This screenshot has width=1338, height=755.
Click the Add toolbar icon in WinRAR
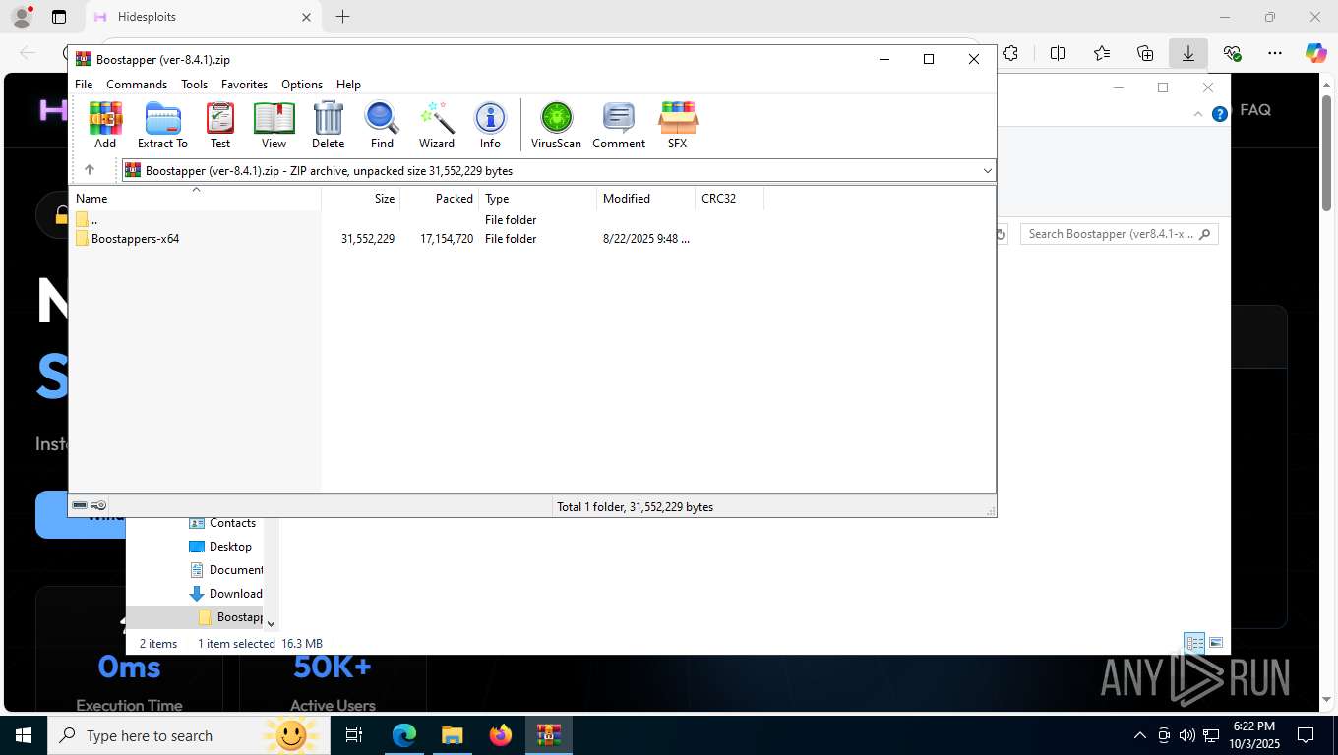[105, 125]
